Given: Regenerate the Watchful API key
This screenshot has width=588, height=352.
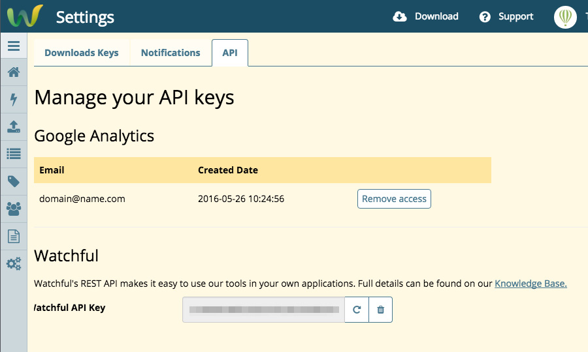Looking at the screenshot, I should pyautogui.click(x=357, y=310).
